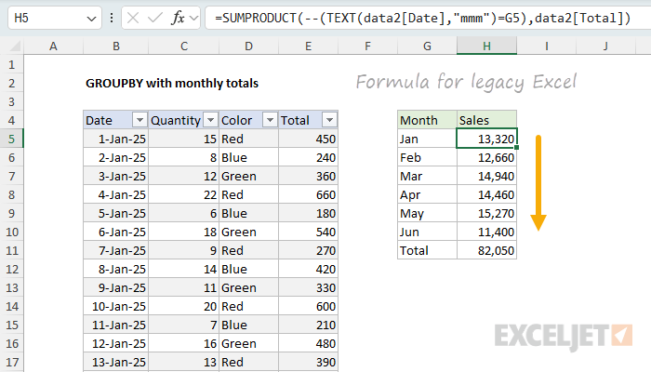Click the 'Sales' header cell
The width and height of the screenshot is (651, 372).
coord(486,120)
